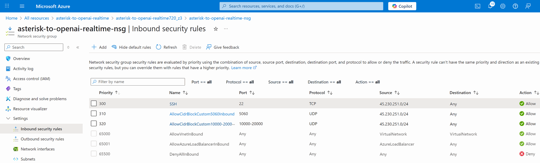Open the Cloud Shell terminal icon

coord(478,6)
